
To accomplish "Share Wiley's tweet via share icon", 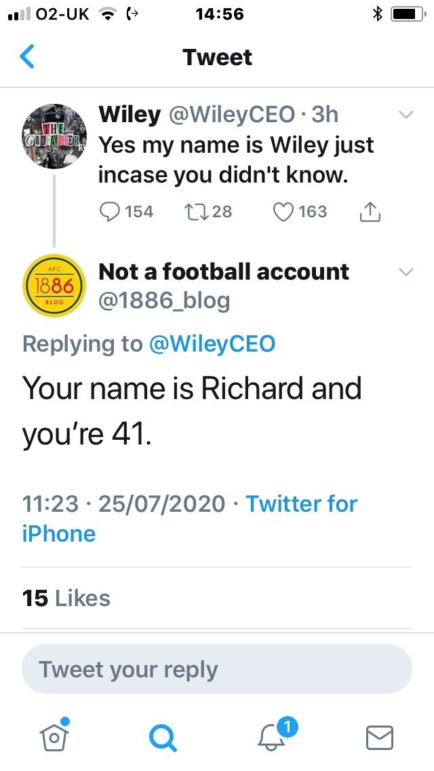I will (x=371, y=212).
